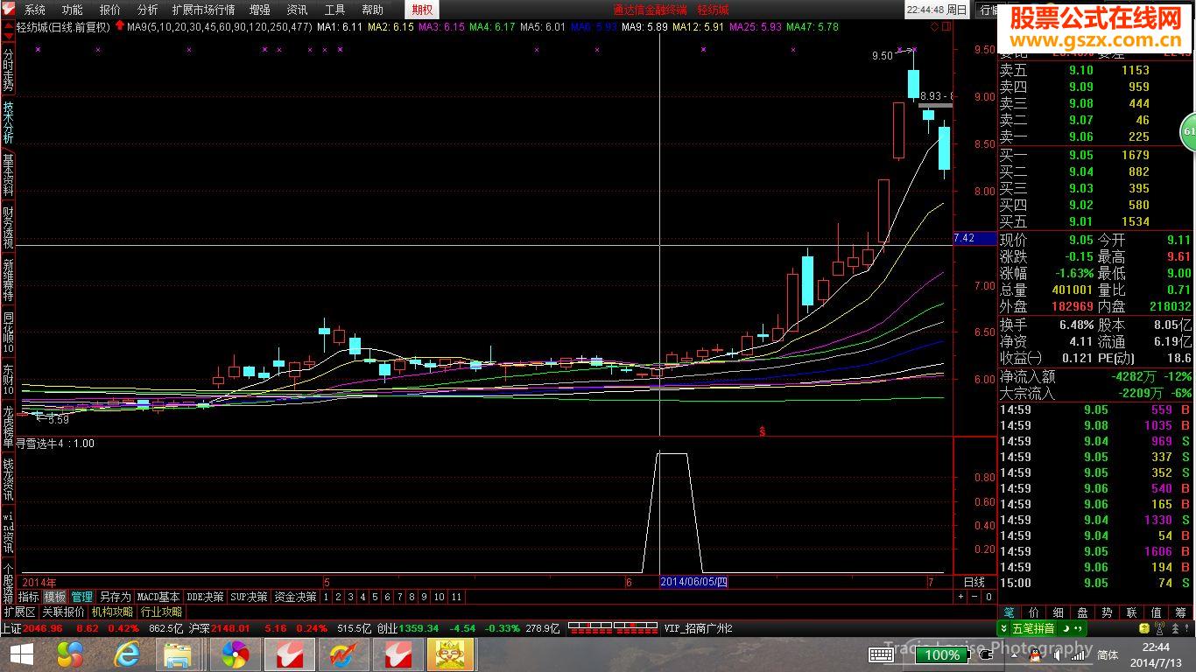1196x672 pixels.
Task: Open the 报价 menu
Action: pos(110,10)
